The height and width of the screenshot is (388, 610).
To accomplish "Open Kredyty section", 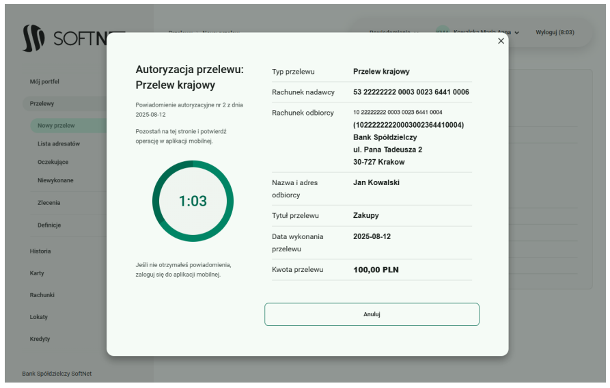I will coord(40,339).
